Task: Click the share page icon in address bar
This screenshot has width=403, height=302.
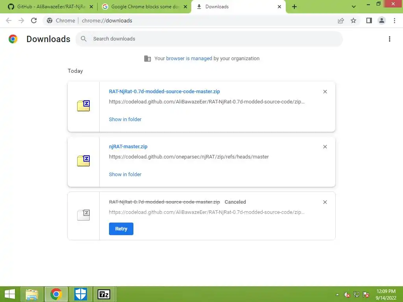Action: coord(341,20)
